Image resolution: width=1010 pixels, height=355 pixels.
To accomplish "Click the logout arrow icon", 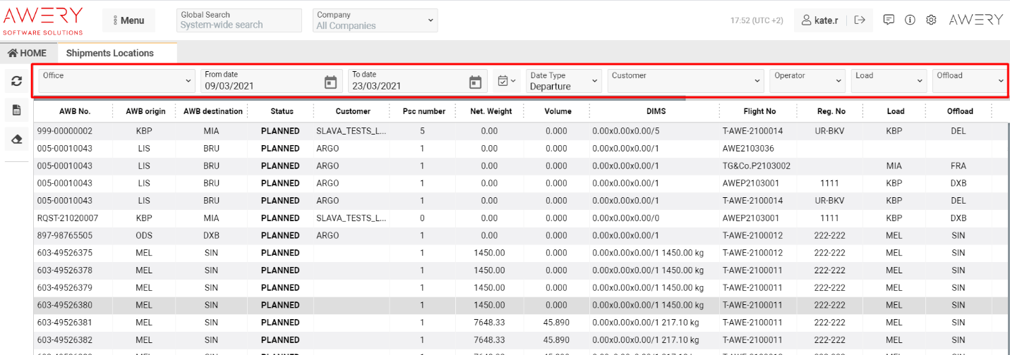I will coord(860,20).
